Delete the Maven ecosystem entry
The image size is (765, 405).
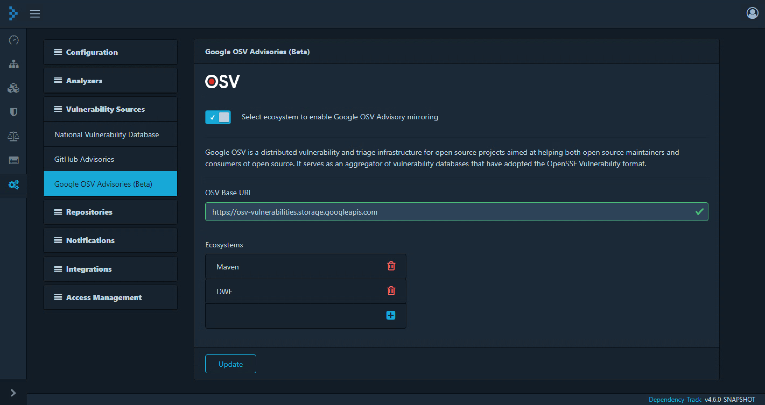point(391,266)
